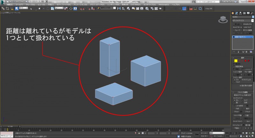
Task: Toggle the first checkbox in selection rollout
Action: coord(234,64)
